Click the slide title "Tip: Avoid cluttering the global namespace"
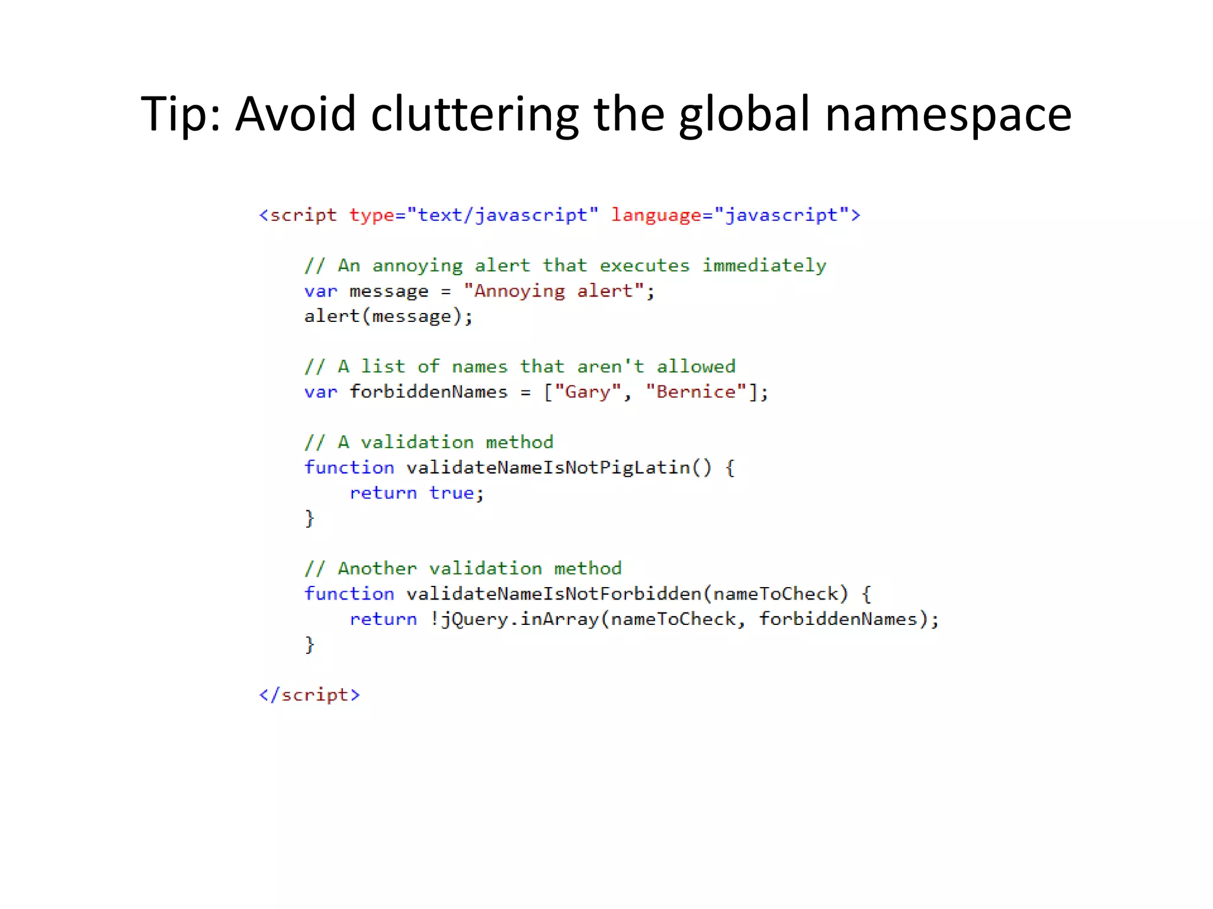1213x909 pixels. (606, 114)
